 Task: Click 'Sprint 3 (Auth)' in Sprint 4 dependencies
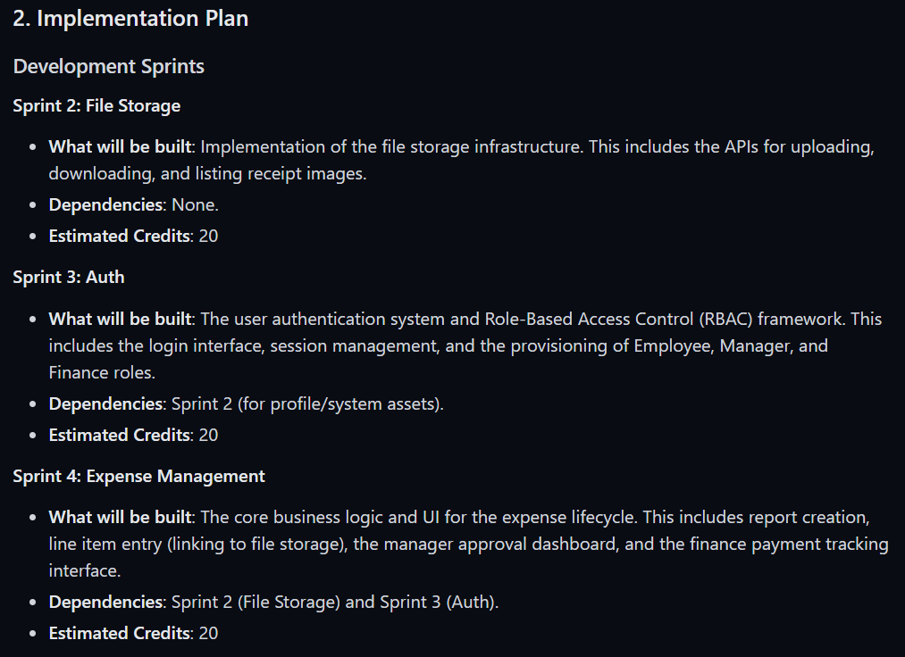[x=438, y=603]
